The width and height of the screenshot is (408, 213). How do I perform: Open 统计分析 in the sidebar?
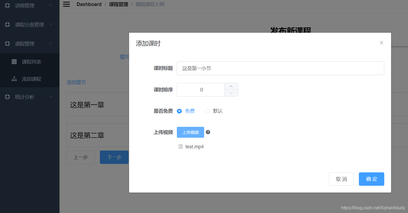click(x=30, y=97)
